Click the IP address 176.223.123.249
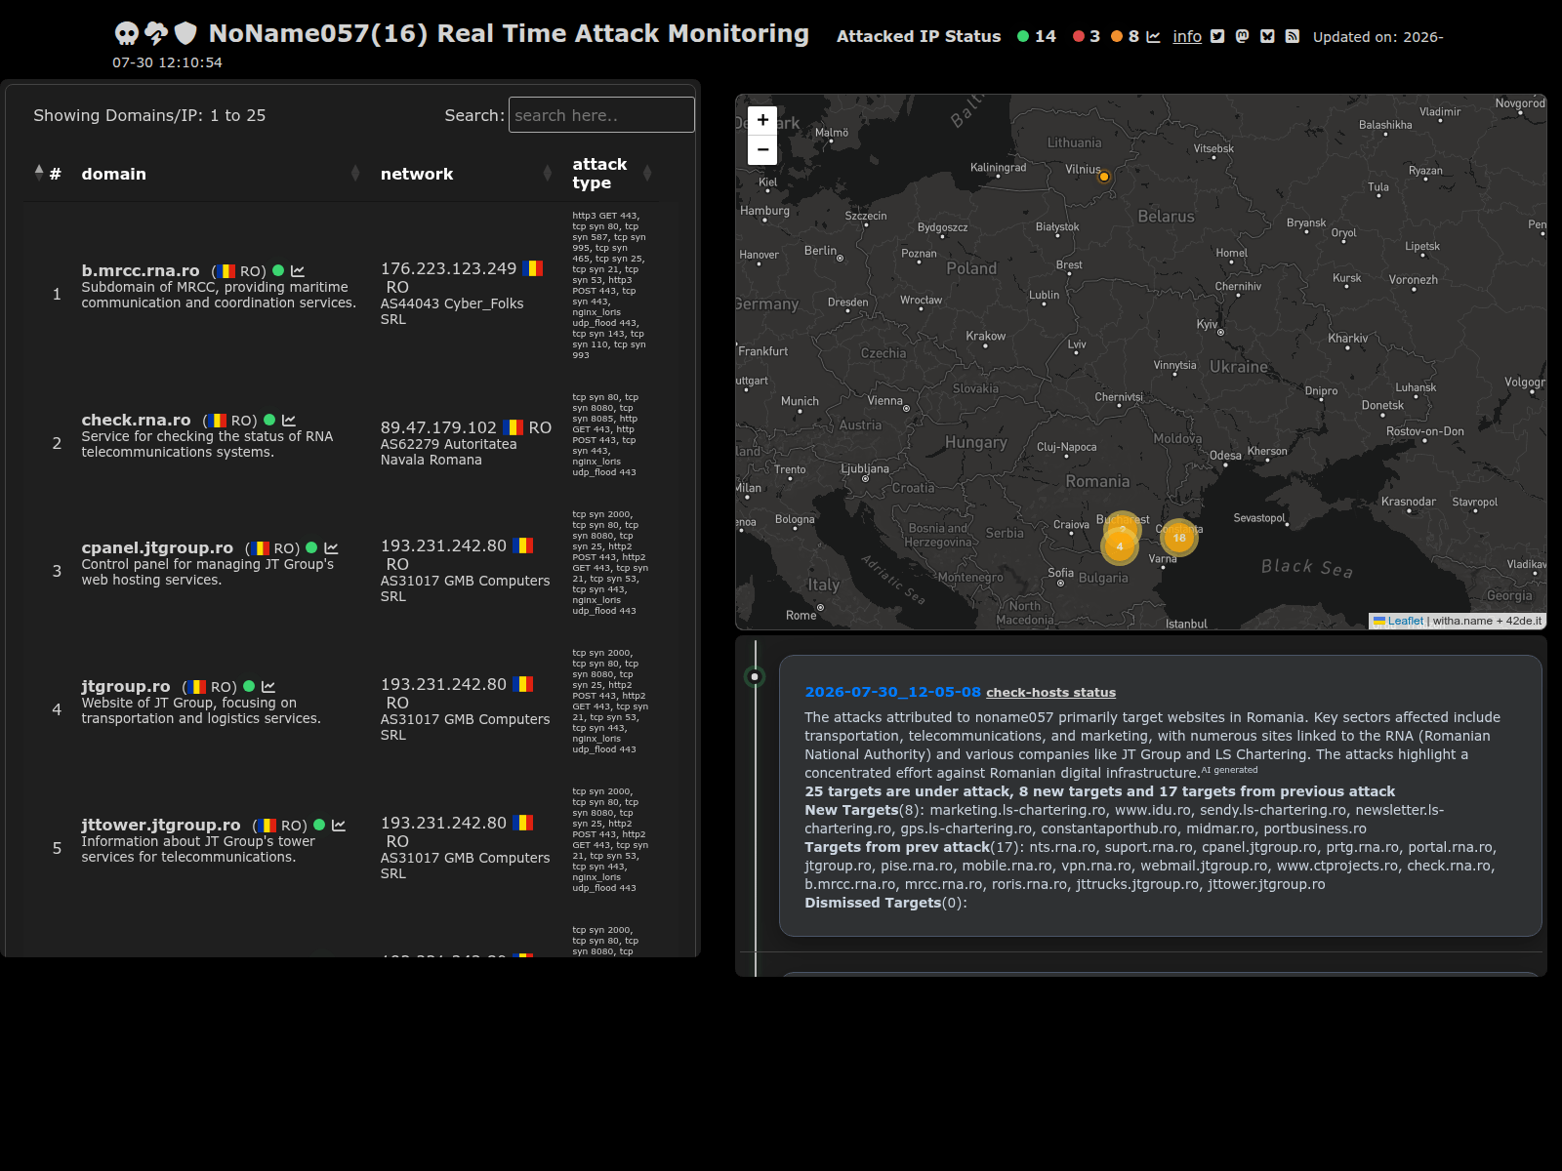Image resolution: width=1562 pixels, height=1171 pixels. (448, 268)
